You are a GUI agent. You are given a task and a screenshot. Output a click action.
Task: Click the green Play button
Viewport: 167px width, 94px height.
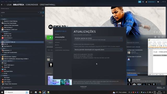point(50,37)
